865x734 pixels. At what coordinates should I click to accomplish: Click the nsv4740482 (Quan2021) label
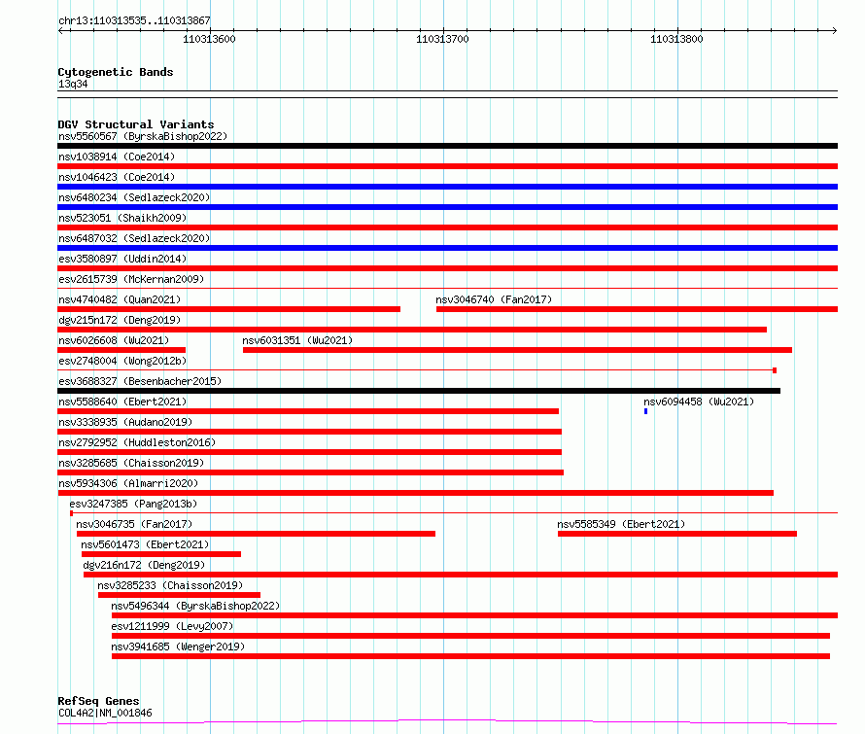[x=120, y=299]
